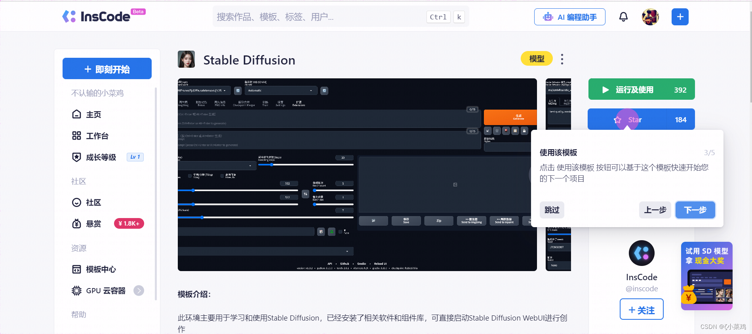Click the 运行及使用 green button
Image resolution: width=752 pixels, height=334 pixels.
click(642, 89)
